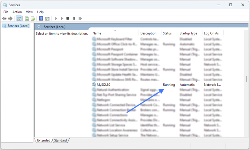Screen dimensions: 250x150
Task: Click 'Select an item to view its description.'
Action: pos(62,34)
